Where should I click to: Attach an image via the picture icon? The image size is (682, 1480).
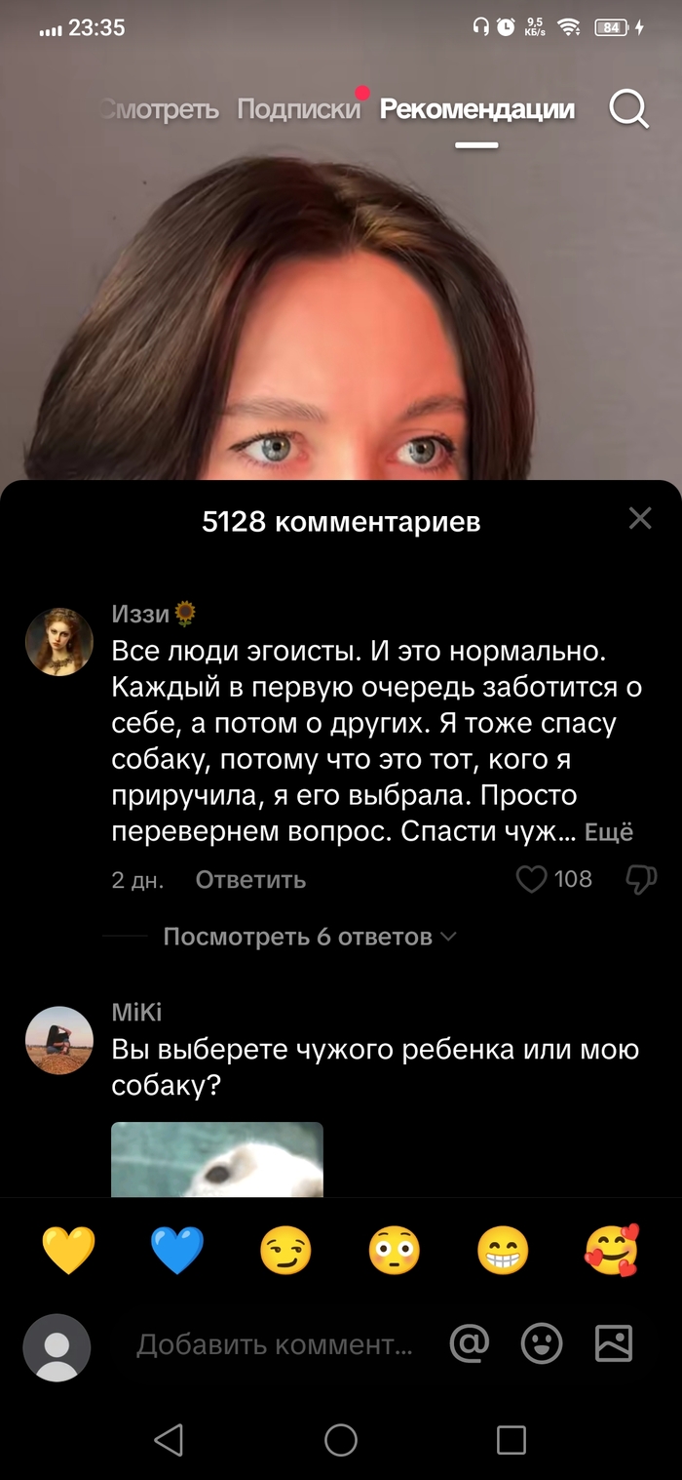614,1344
